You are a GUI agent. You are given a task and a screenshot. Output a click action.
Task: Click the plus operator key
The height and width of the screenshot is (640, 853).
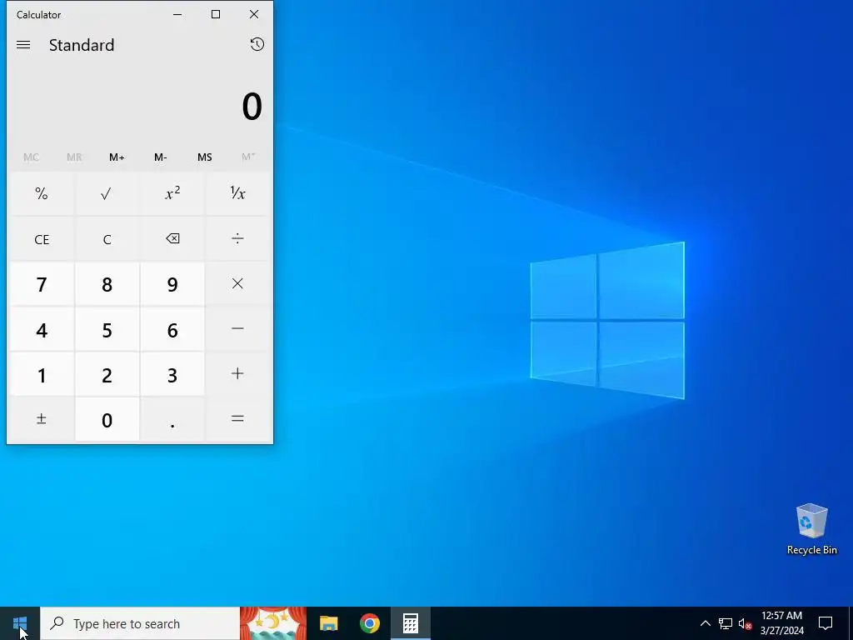coord(237,374)
